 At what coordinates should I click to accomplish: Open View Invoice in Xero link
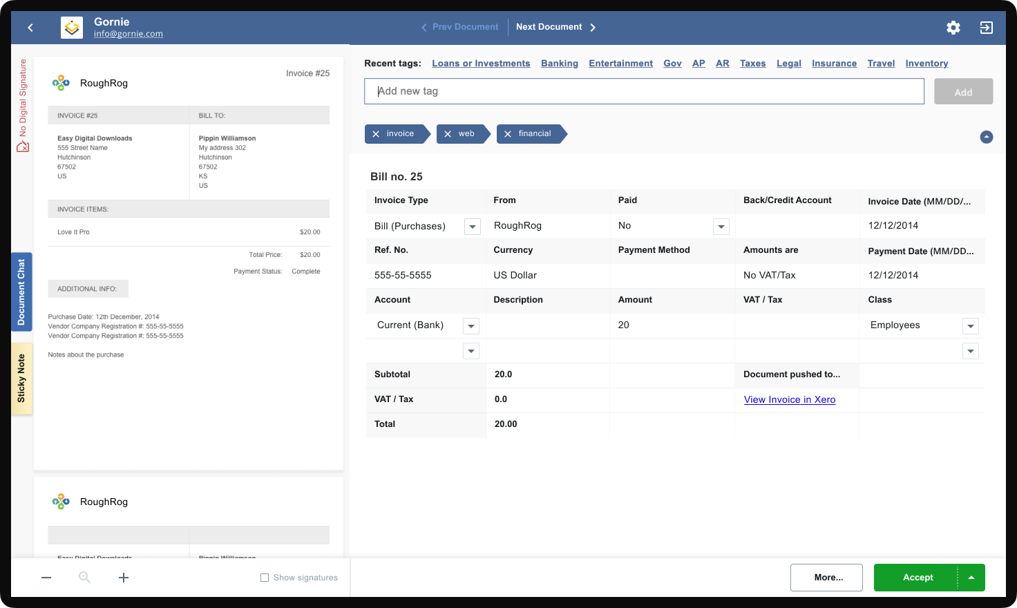click(x=789, y=399)
